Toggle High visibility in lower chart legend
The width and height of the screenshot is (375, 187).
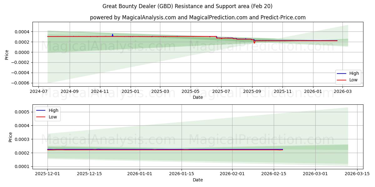coord(53,111)
